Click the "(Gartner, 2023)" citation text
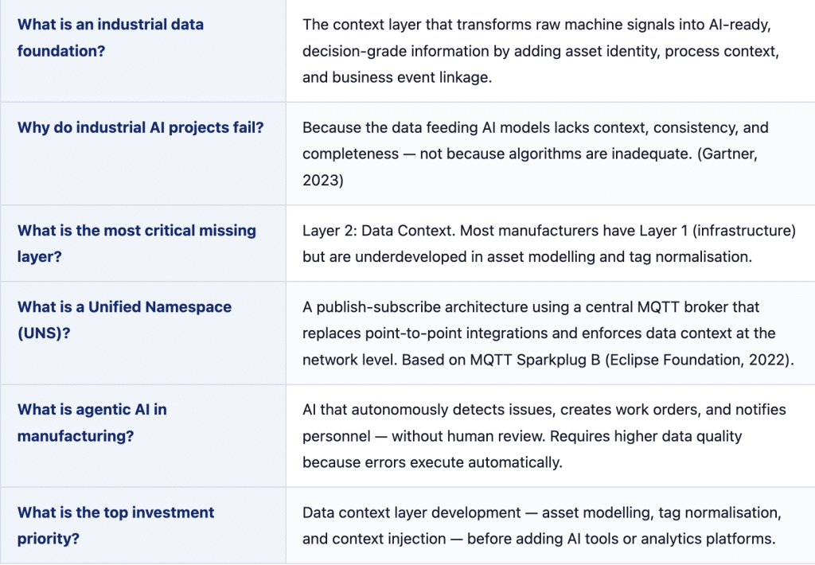The height and width of the screenshot is (565, 815). (725, 154)
